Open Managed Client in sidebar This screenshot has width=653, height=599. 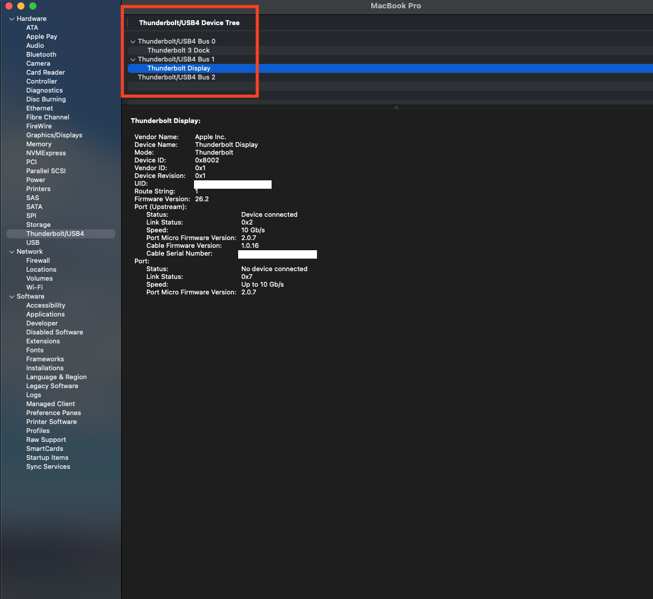tap(50, 404)
